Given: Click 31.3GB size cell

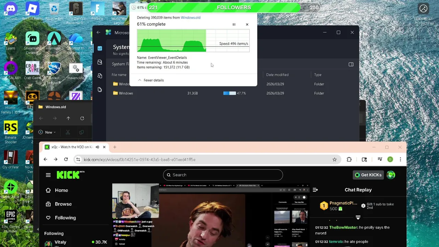Looking at the screenshot, I should coord(192,93).
